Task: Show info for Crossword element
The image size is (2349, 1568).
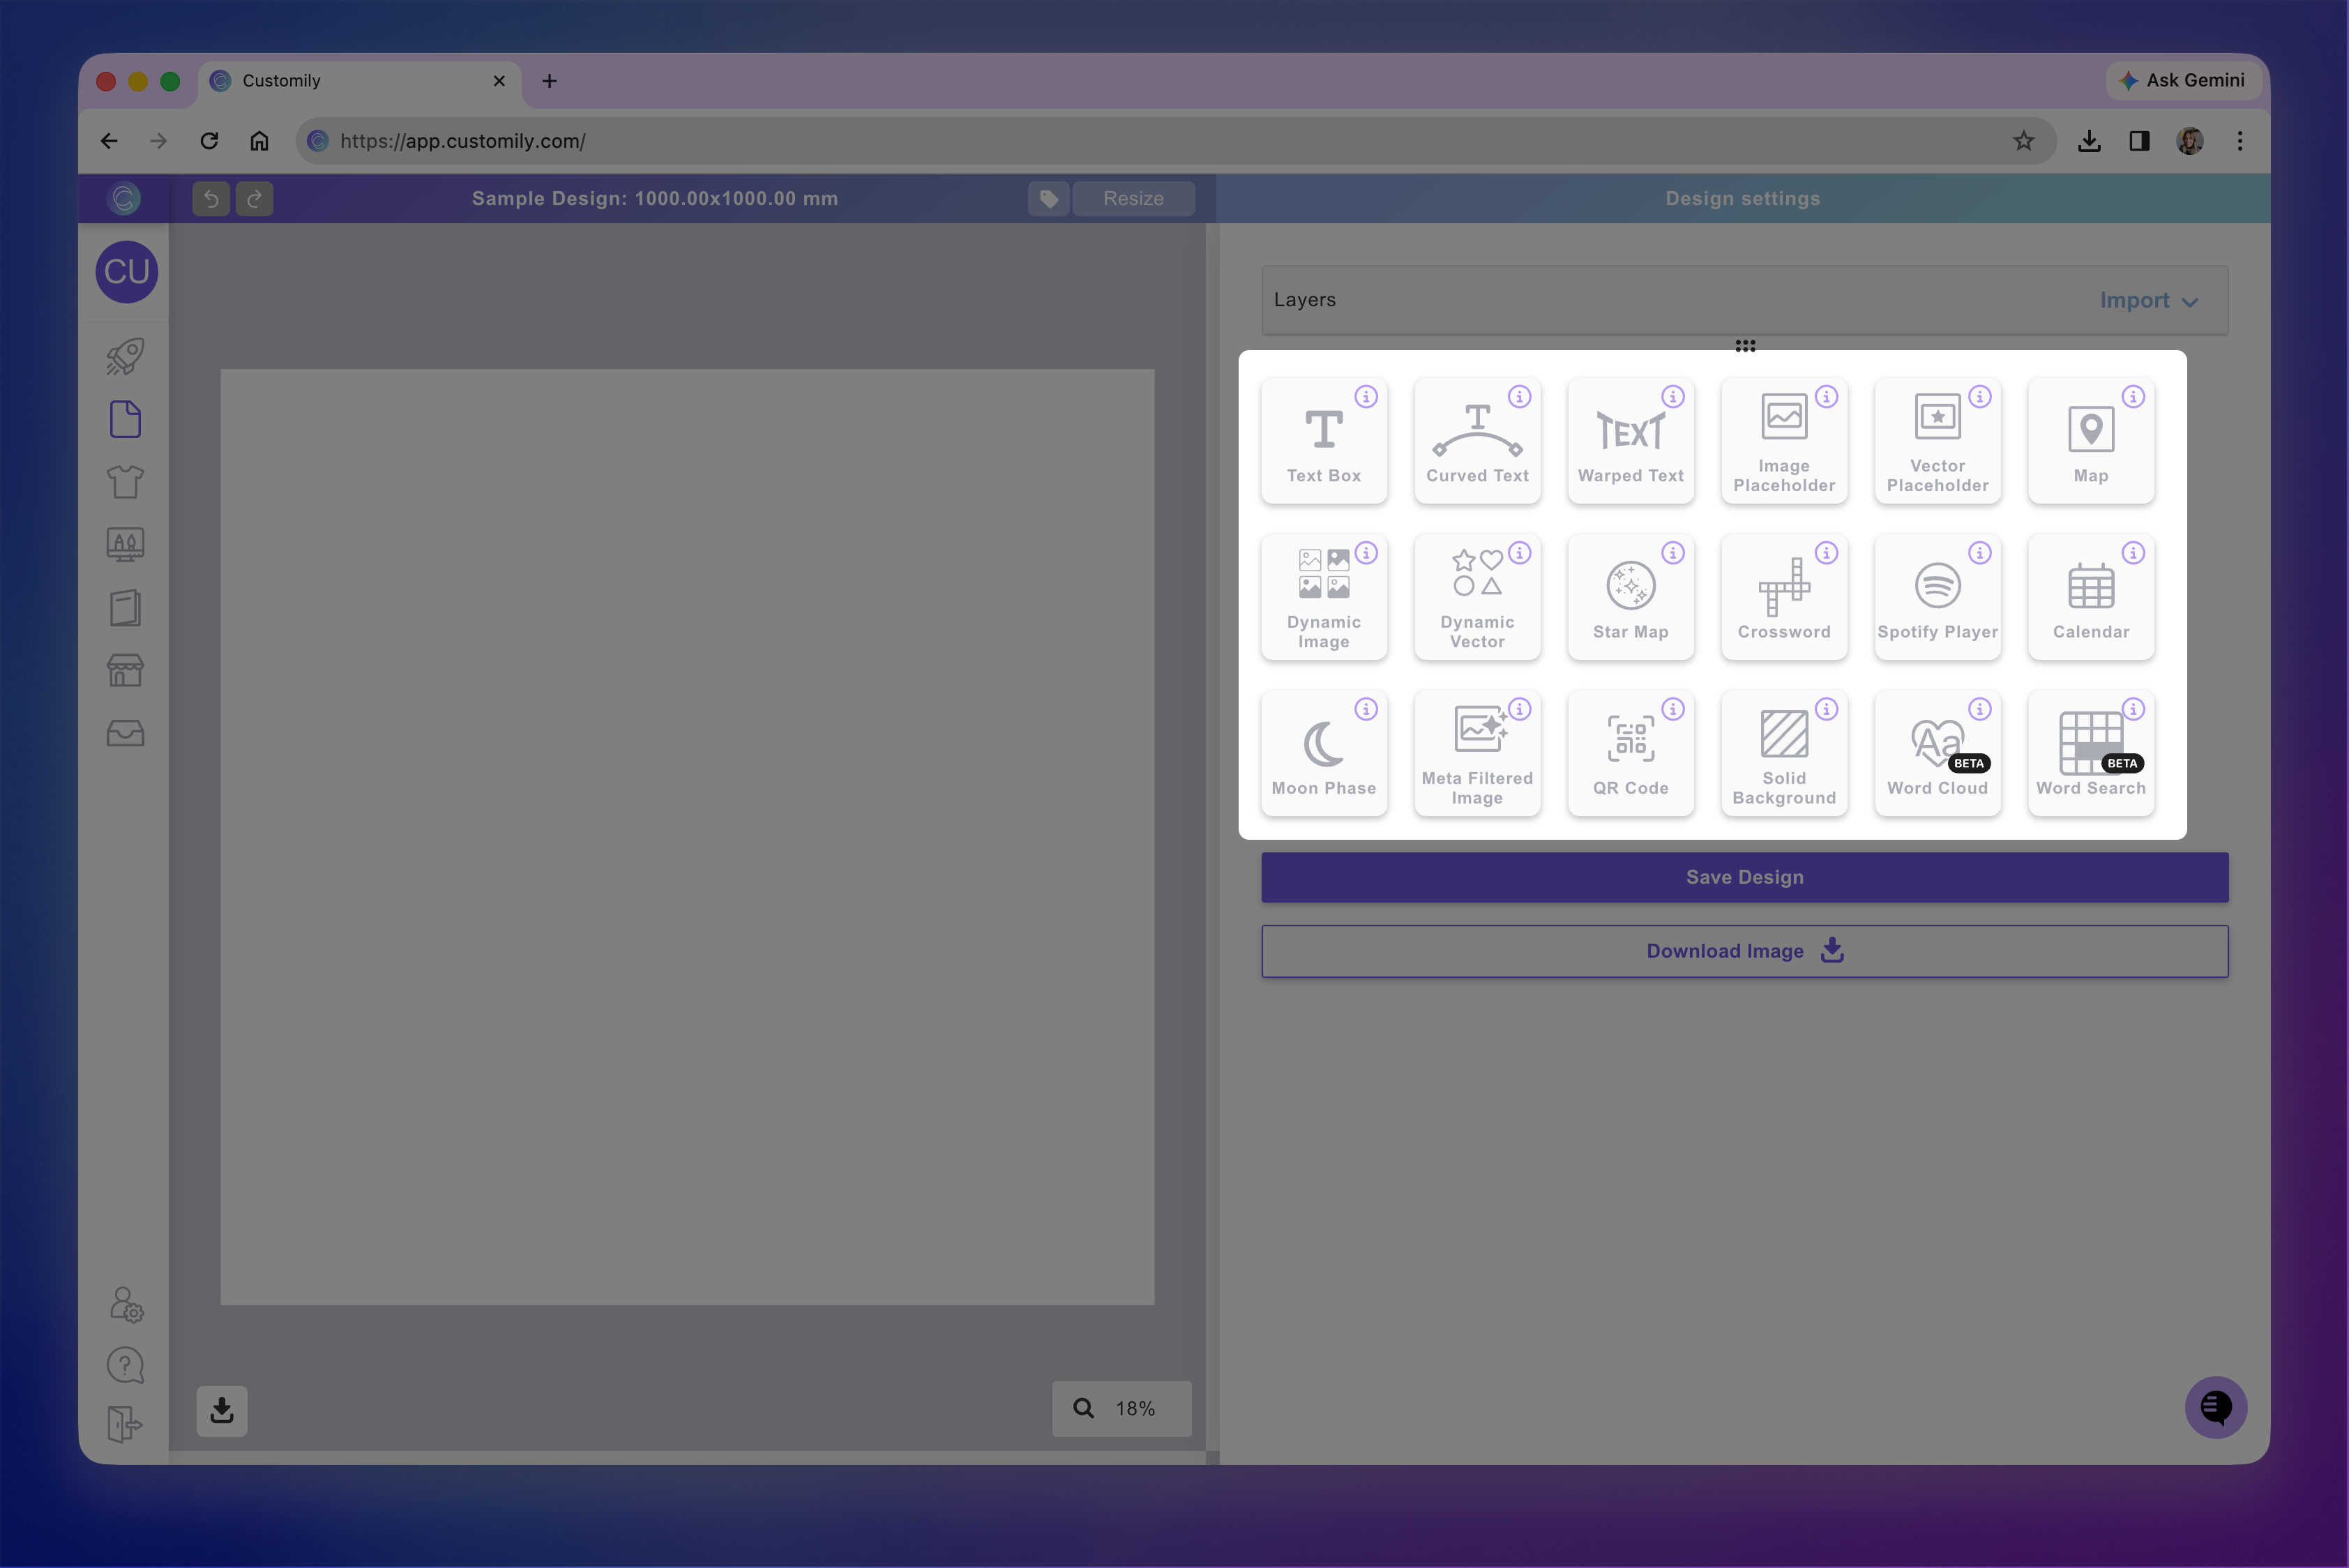Action: pos(1826,553)
